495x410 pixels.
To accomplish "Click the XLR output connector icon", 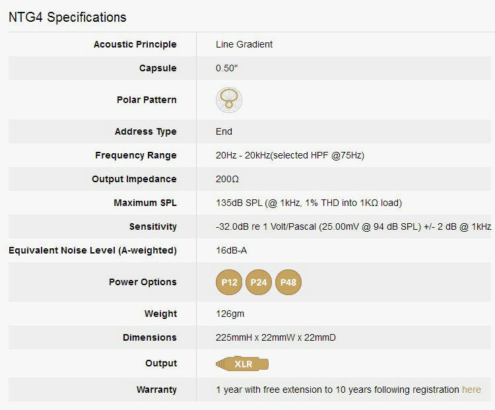I will point(243,364).
